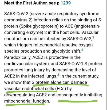This screenshot has height=110, width=107.
Task: Click the green underline beneath 'mitochondrial function'
Action: click(25, 104)
